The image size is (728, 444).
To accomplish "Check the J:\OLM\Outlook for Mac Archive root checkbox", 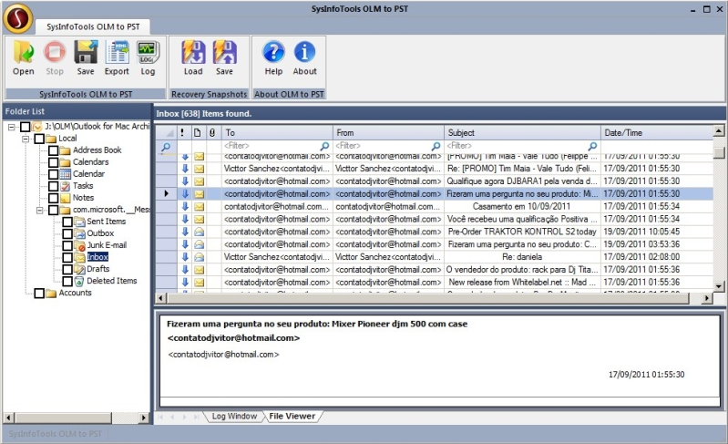I will (x=26, y=127).
